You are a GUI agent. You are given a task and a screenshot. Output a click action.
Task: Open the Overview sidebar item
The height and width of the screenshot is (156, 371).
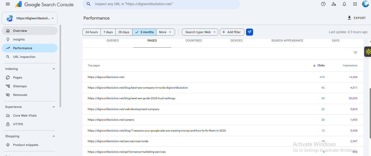(29, 31)
